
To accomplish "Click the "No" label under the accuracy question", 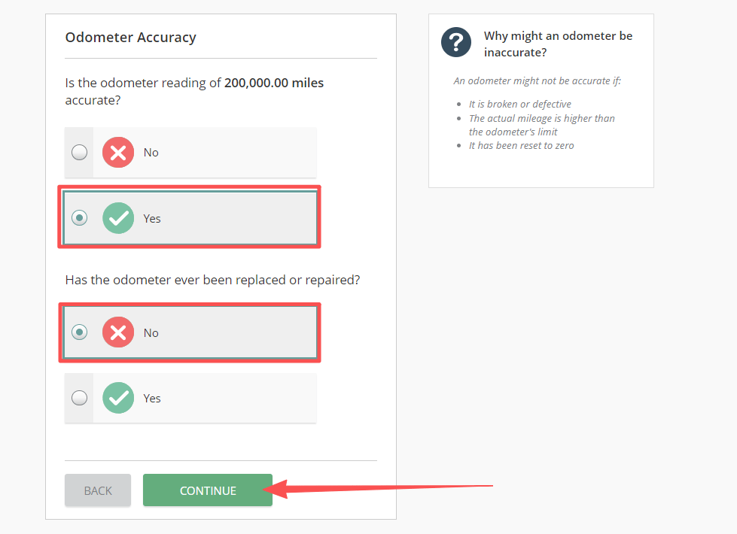I will coord(151,153).
